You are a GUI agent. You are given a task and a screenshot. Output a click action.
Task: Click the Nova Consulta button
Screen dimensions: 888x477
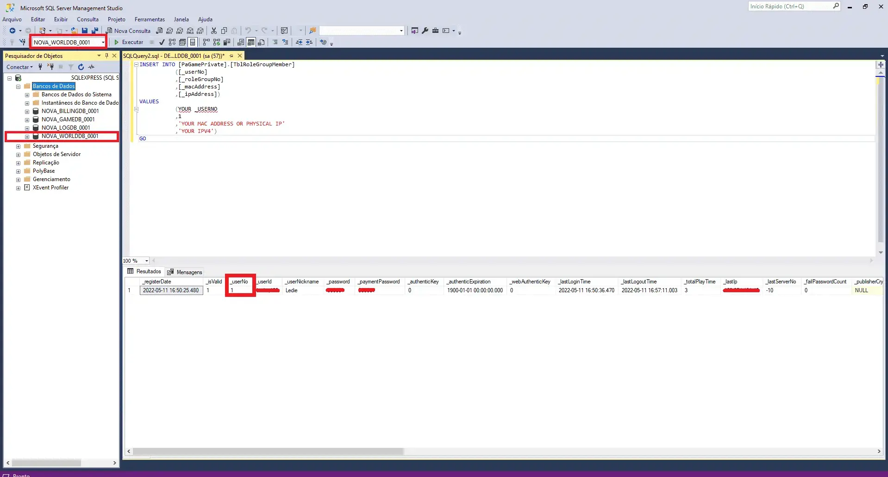pyautogui.click(x=128, y=31)
